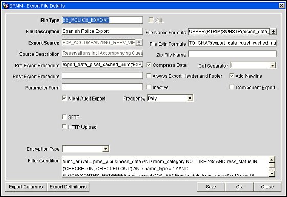
Task: Save the export file details
Action: coord(211,187)
